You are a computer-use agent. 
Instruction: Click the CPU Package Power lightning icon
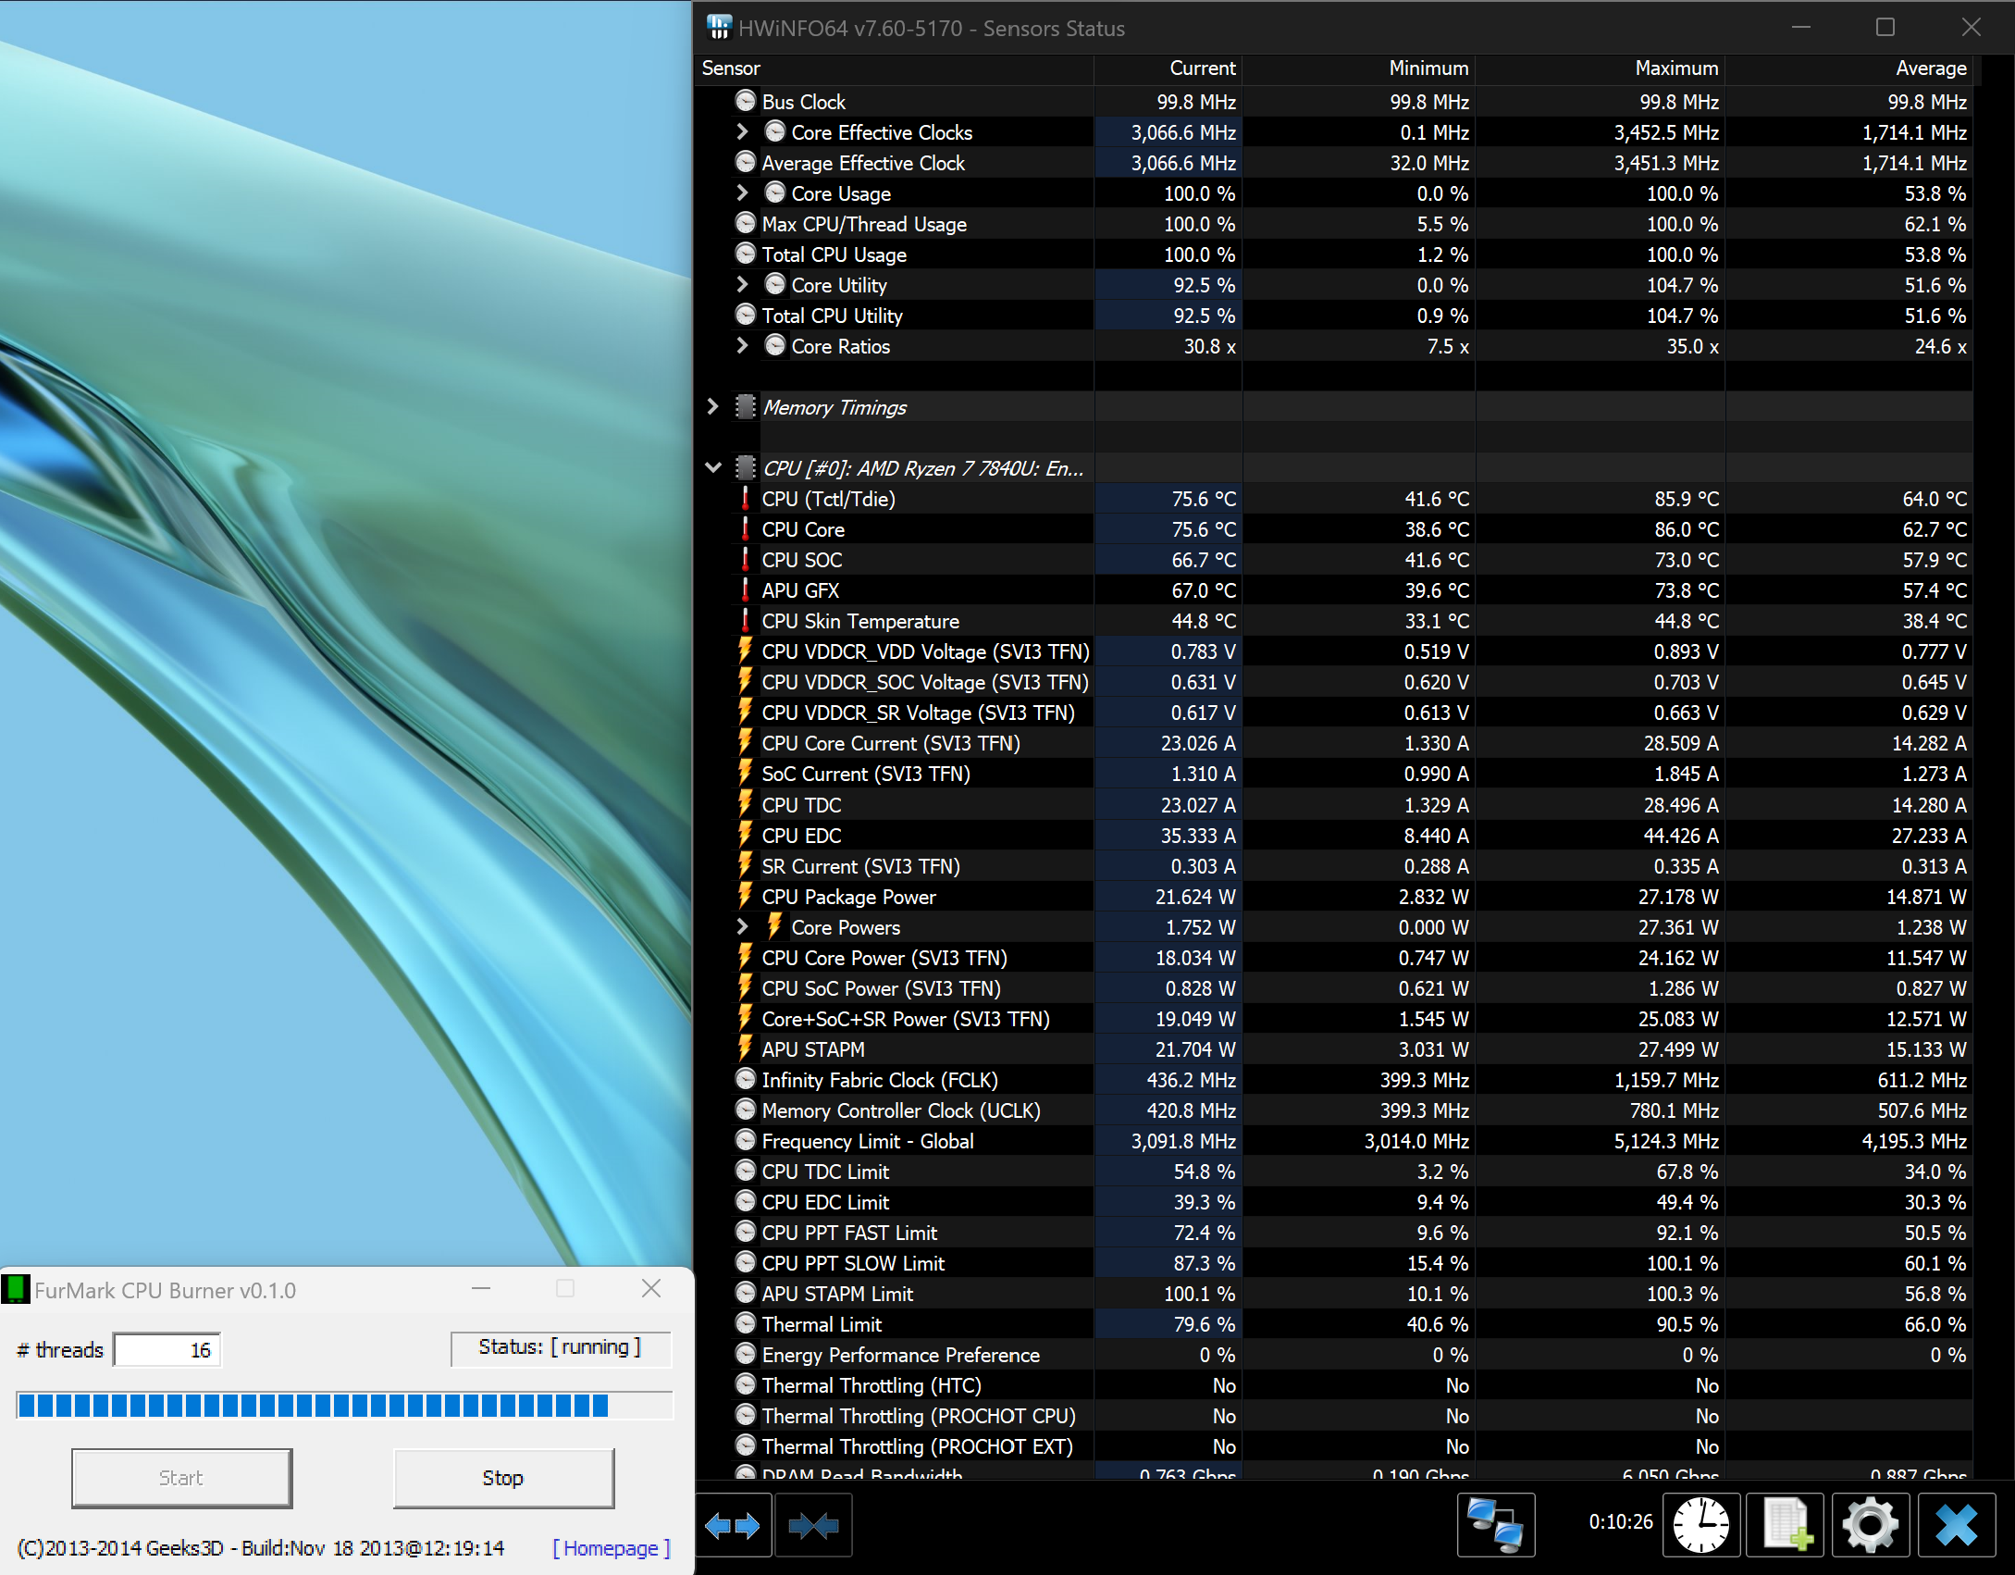pyautogui.click(x=746, y=895)
